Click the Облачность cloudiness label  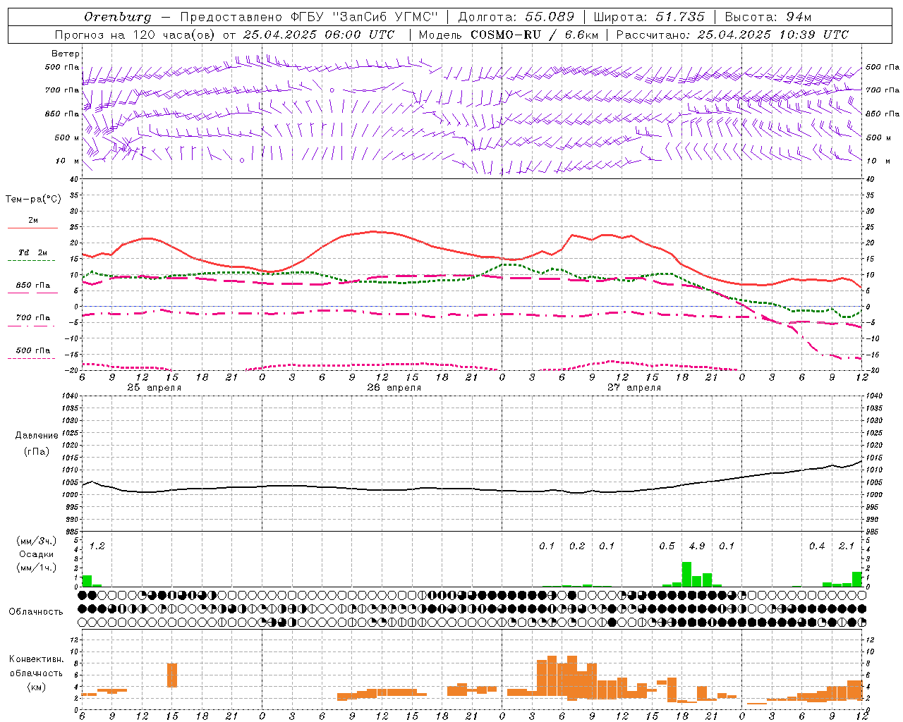tap(36, 612)
